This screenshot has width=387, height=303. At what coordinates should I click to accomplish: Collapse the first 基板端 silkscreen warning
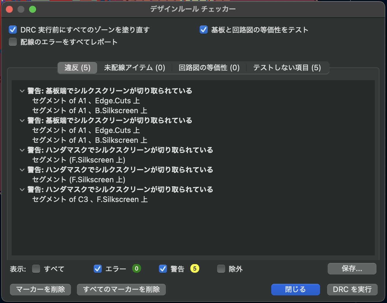click(x=22, y=91)
